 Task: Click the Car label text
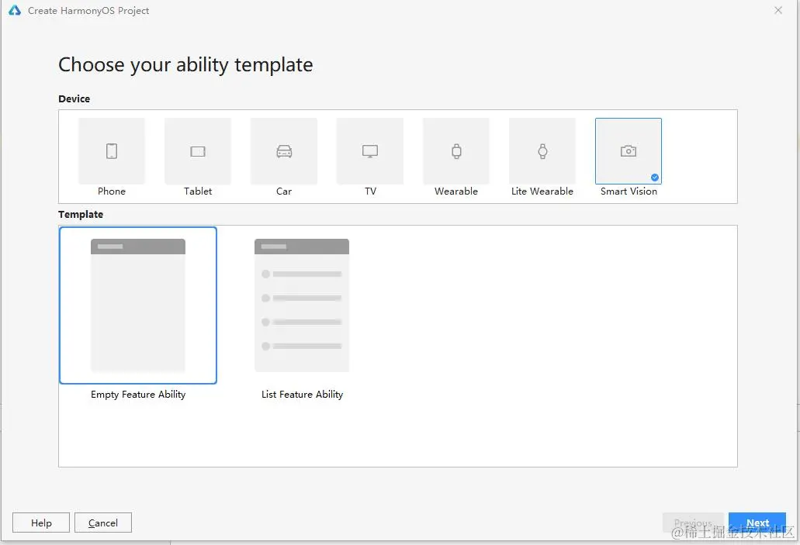[x=284, y=191]
